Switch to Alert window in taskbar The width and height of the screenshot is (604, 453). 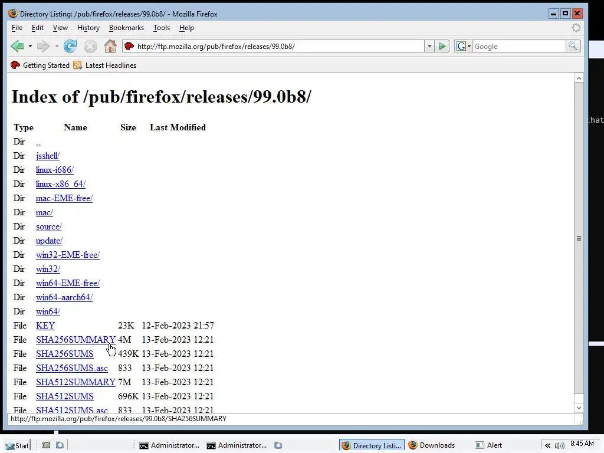click(x=489, y=445)
